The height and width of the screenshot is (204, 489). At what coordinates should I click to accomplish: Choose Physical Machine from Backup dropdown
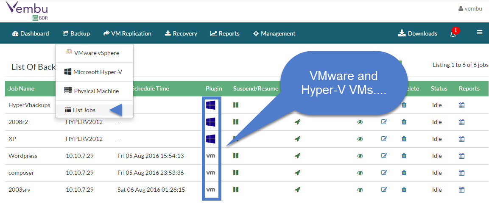coord(94,91)
